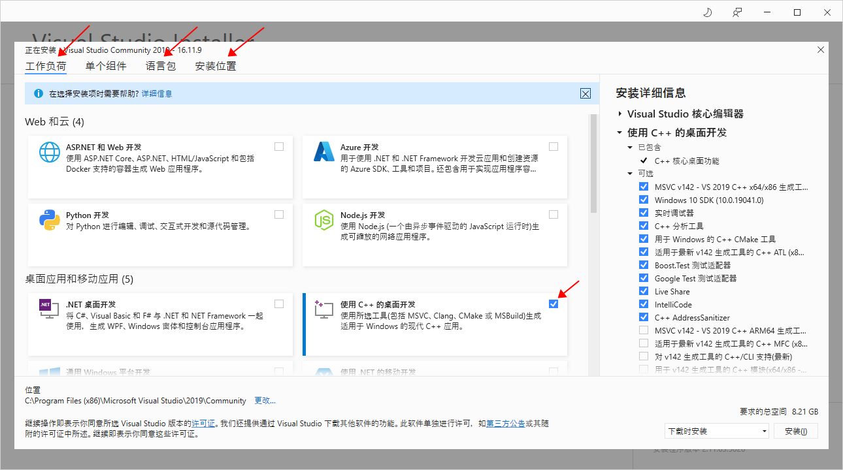Select the Azure 开发 card title
The width and height of the screenshot is (843, 470).
point(359,148)
